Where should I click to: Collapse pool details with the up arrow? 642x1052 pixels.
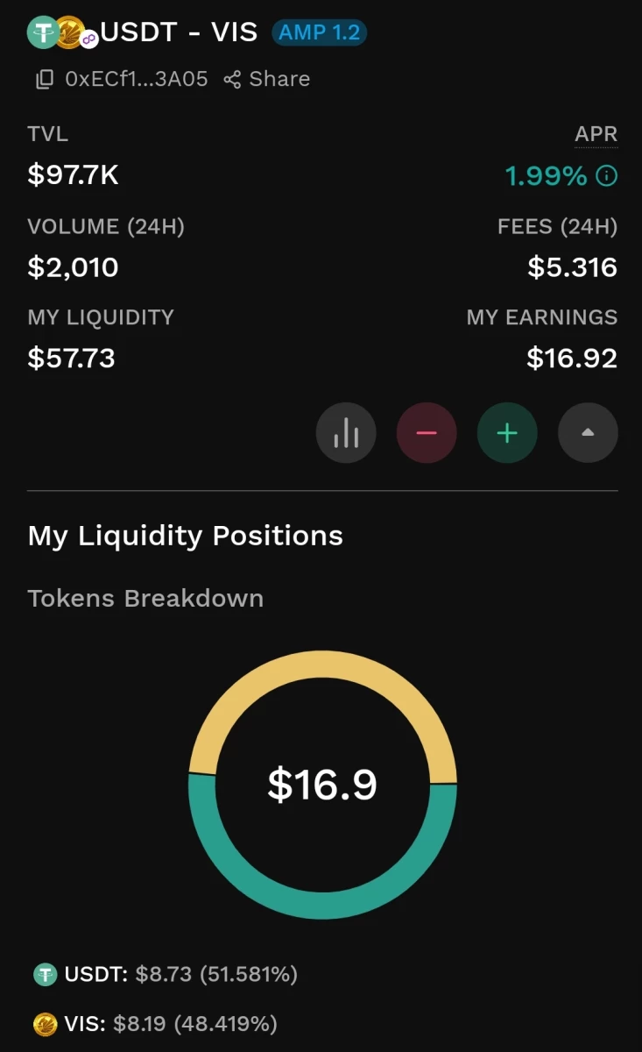coord(588,432)
